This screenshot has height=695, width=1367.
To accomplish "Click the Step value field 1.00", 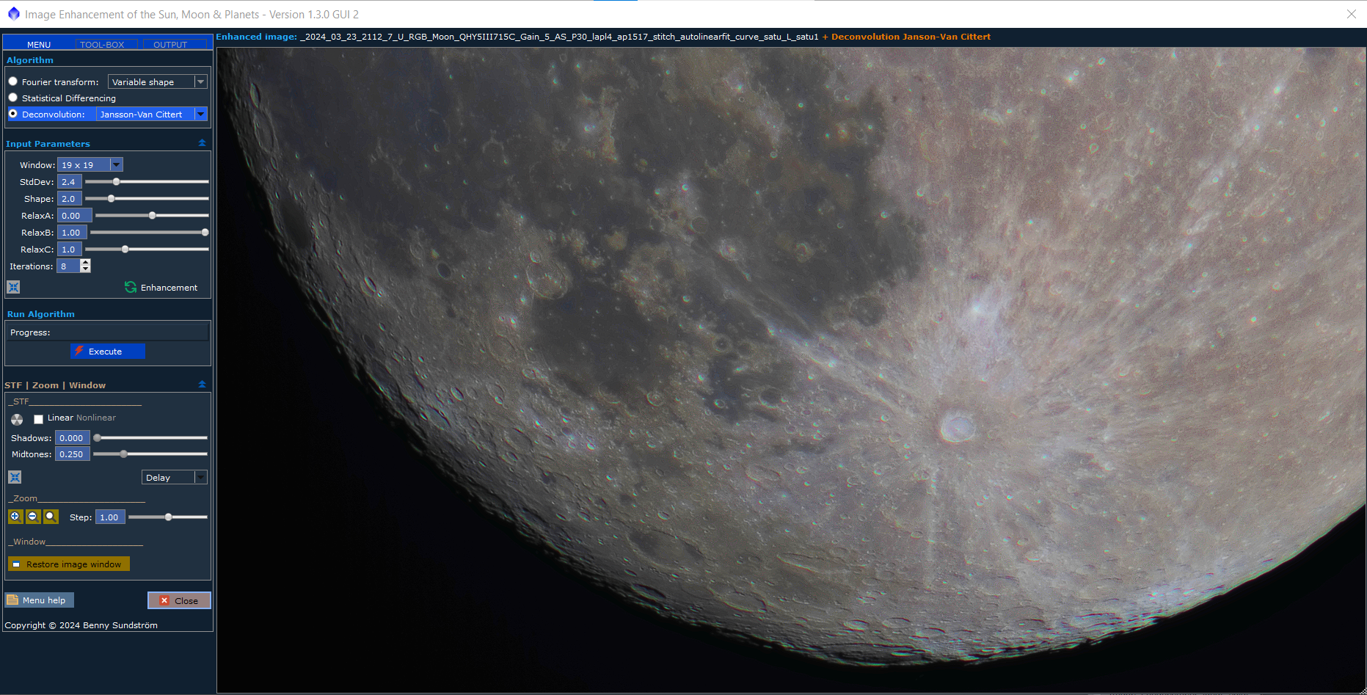I will click(110, 517).
